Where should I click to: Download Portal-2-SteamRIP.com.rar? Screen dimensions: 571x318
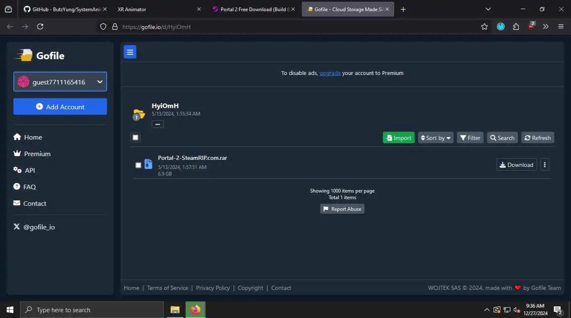coord(516,164)
